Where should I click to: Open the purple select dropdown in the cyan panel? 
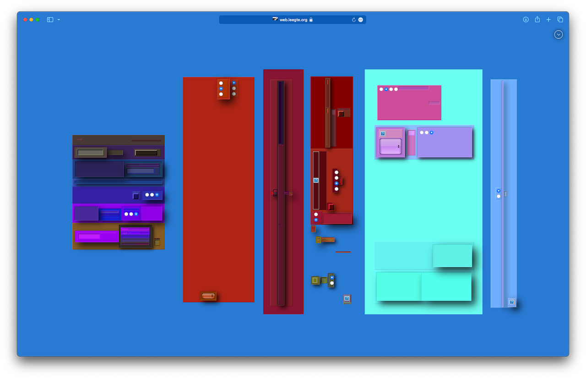391,146
